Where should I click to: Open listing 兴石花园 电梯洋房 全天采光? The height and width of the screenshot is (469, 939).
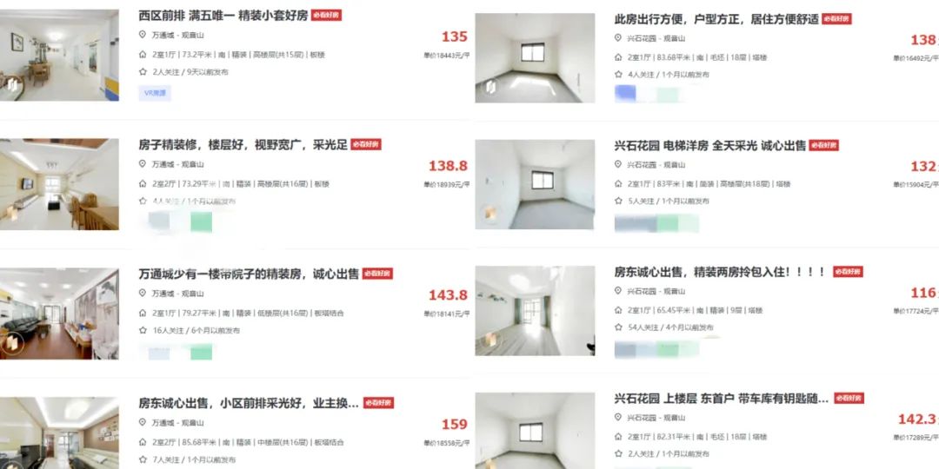(710, 145)
